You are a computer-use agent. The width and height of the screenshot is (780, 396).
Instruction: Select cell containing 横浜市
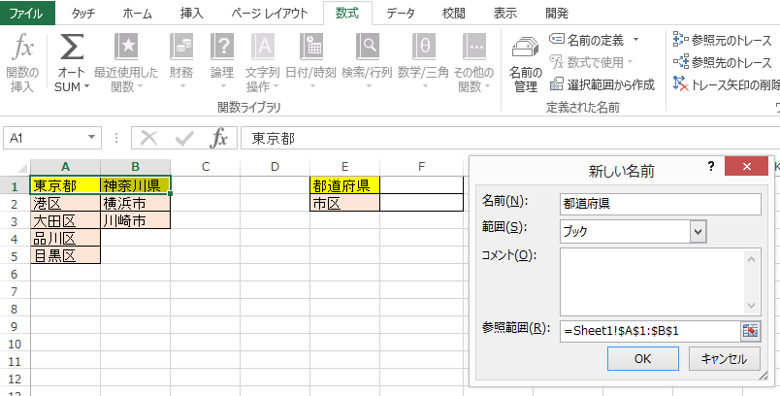click(x=135, y=203)
